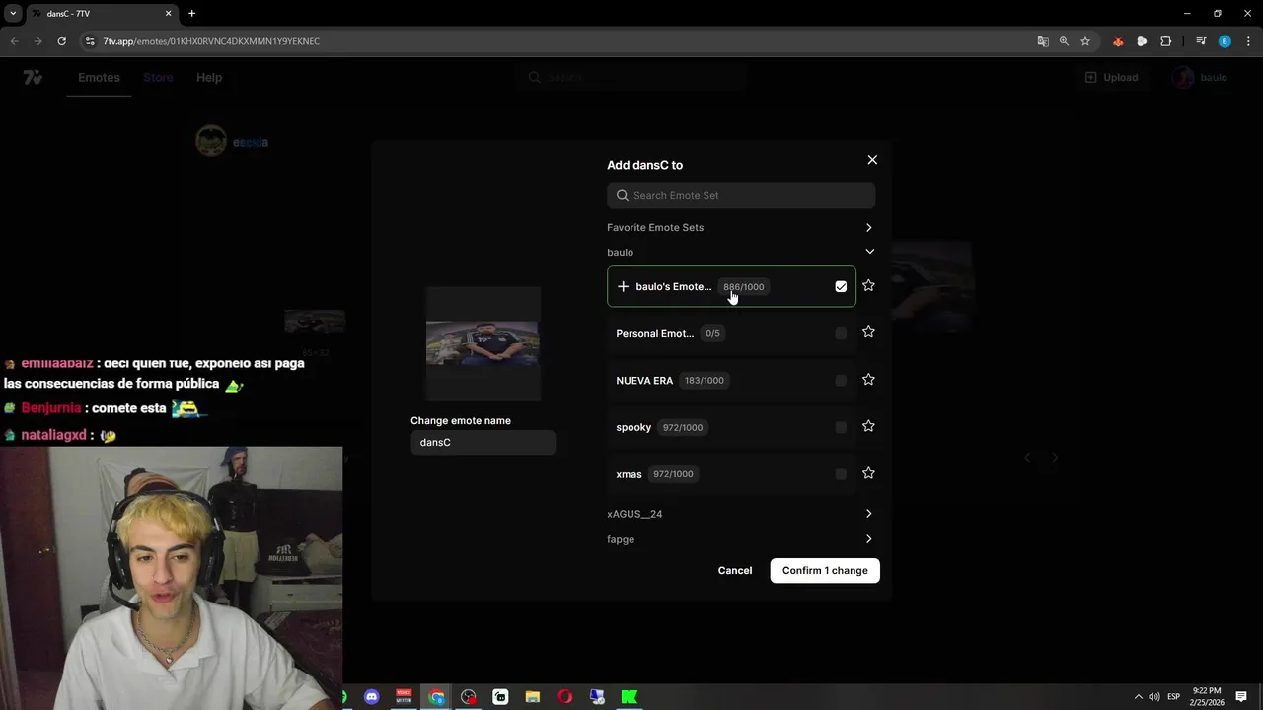Star the Personal Emote set
Screen dimensions: 1263x710
tap(868, 332)
